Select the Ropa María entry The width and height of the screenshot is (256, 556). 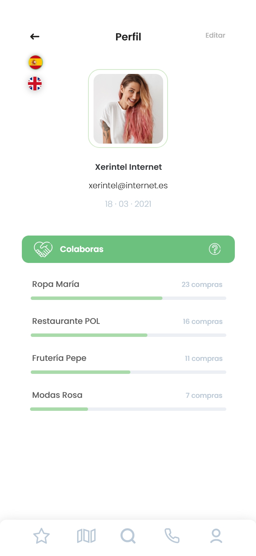coord(56,284)
